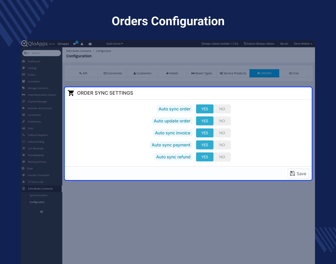Set Auto sync invoice to YES

(x=205, y=133)
